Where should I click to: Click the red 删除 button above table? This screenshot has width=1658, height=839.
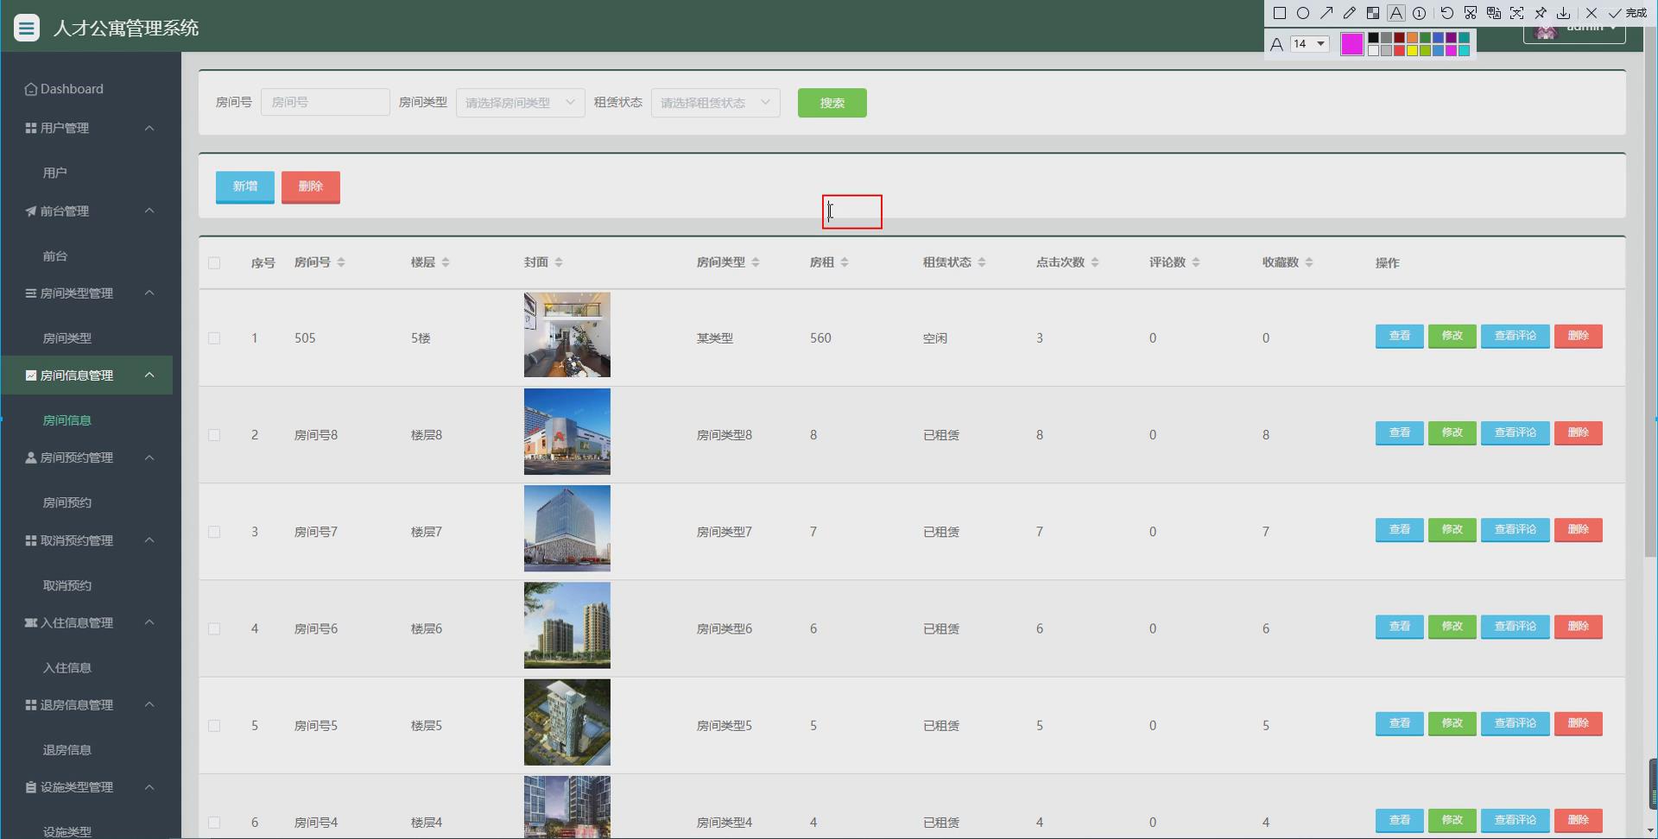311,186
